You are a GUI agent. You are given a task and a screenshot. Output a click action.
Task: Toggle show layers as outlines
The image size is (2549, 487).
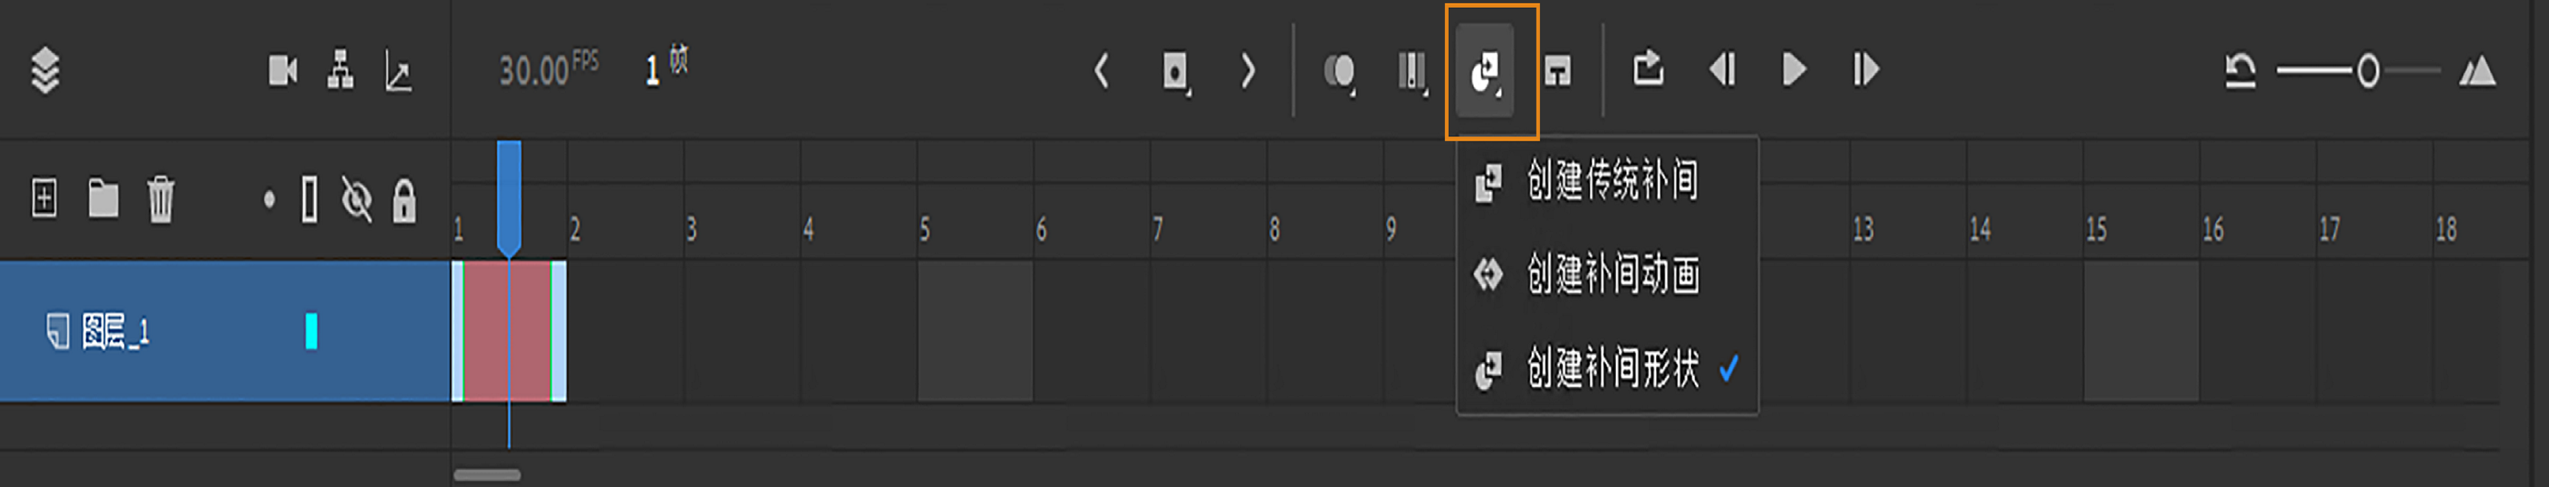point(310,199)
